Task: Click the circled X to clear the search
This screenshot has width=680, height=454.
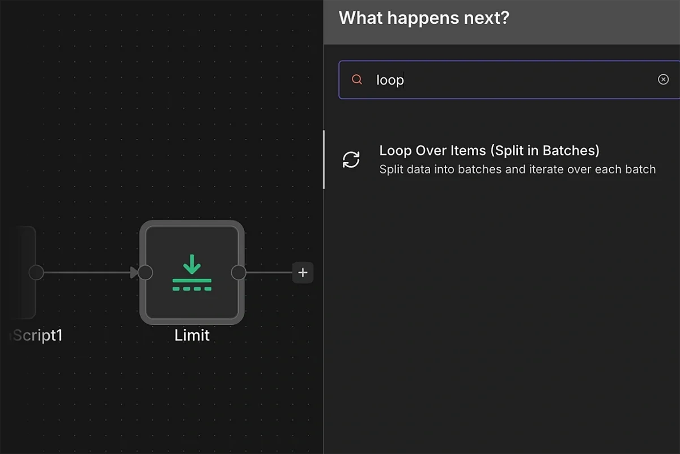Action: pos(664,79)
